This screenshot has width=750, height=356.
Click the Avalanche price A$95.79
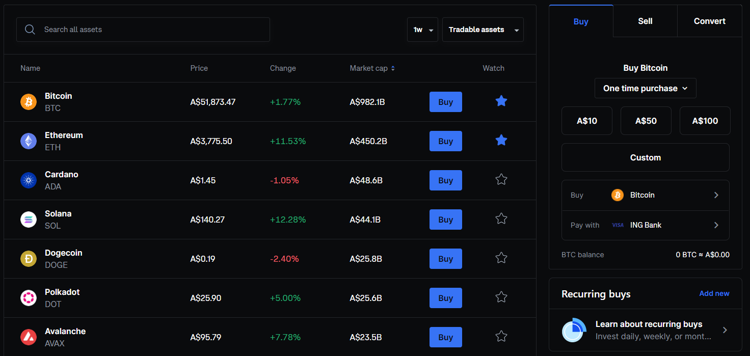click(x=206, y=337)
